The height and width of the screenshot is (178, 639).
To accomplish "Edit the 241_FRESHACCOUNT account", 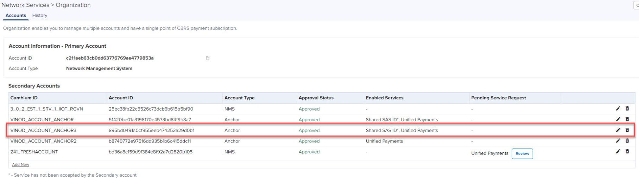I will pos(618,152).
